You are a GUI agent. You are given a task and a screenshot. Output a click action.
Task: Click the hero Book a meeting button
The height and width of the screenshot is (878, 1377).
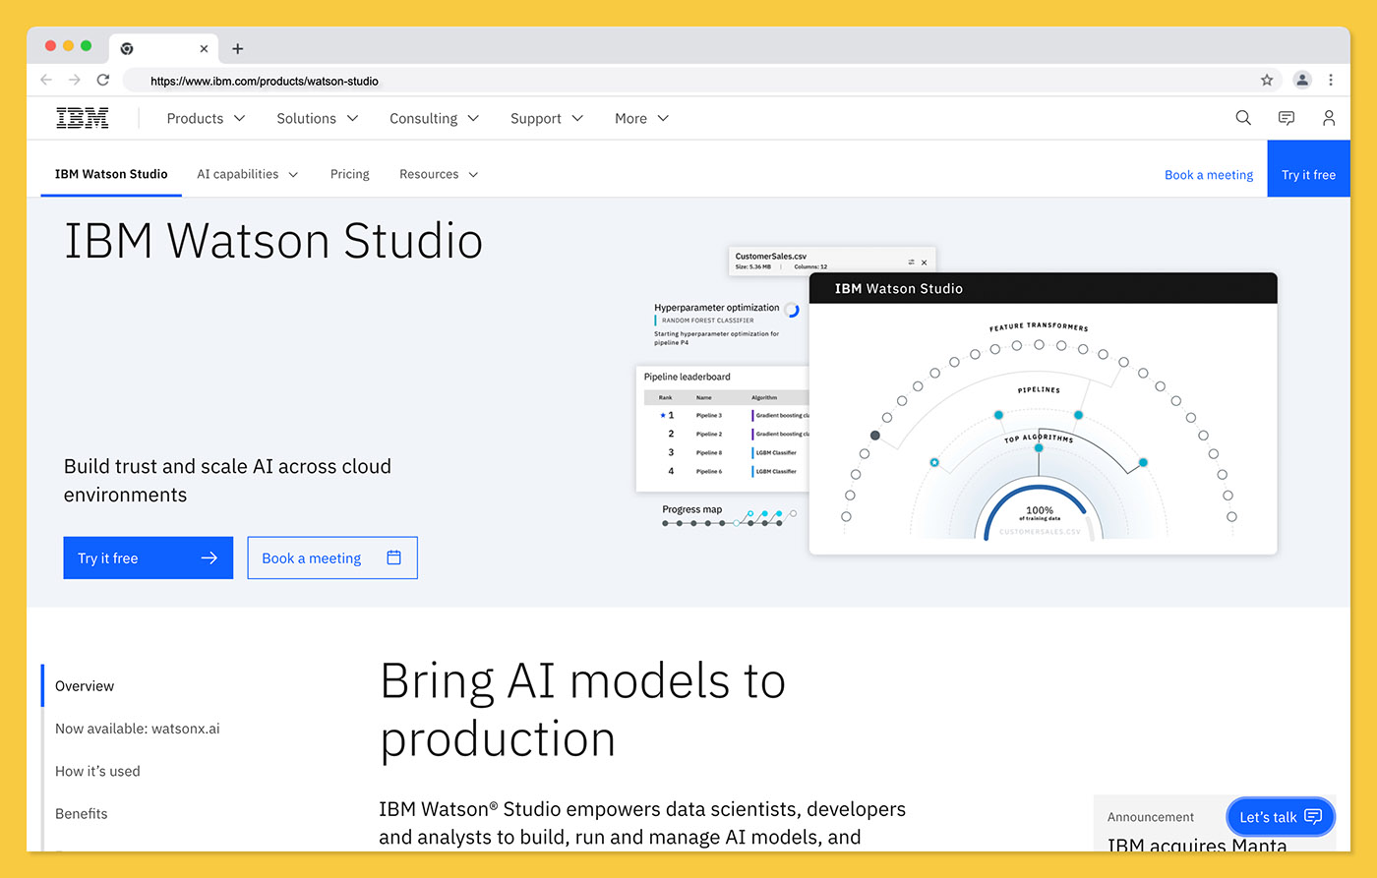click(332, 557)
